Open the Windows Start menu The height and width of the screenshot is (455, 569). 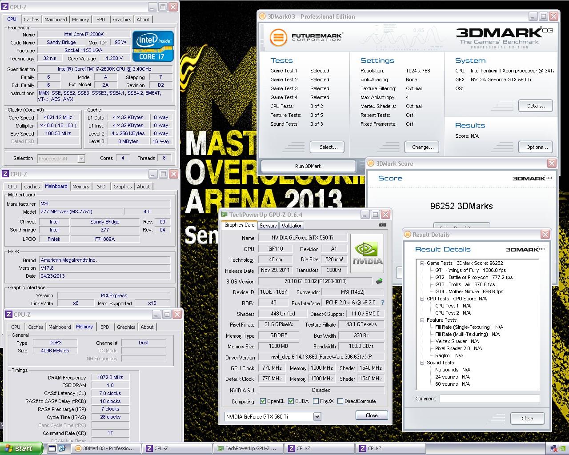pyautogui.click(x=21, y=448)
